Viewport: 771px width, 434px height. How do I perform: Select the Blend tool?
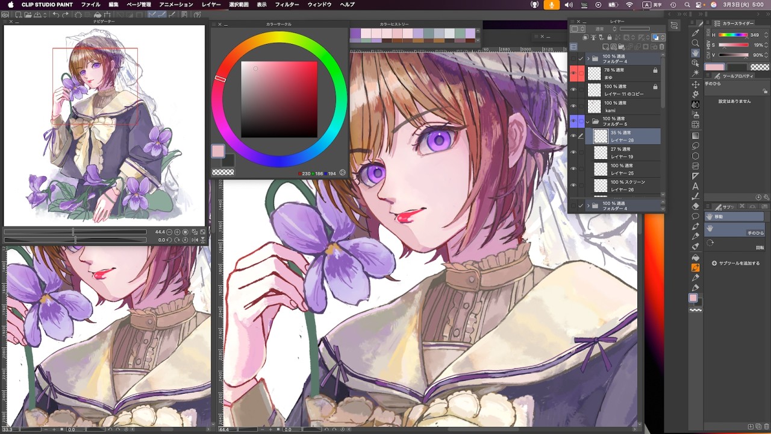tap(696, 104)
